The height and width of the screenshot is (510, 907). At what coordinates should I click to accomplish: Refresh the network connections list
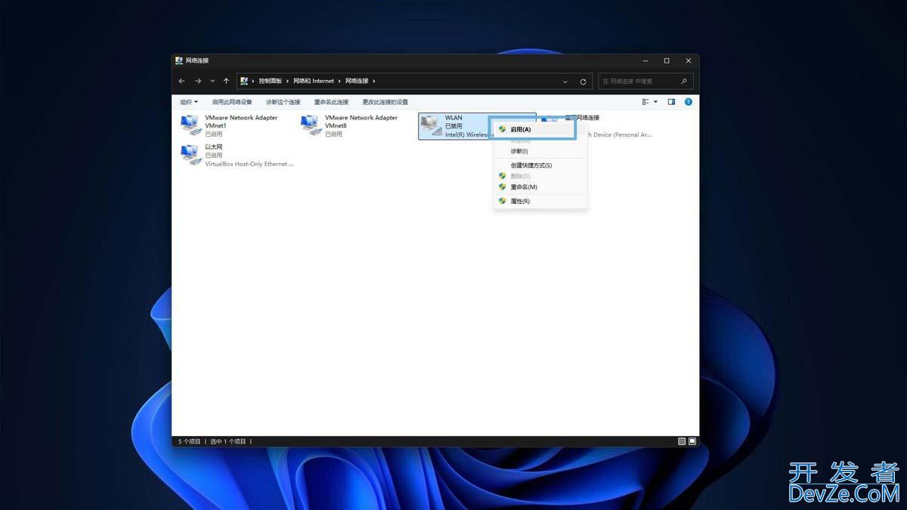pos(583,82)
